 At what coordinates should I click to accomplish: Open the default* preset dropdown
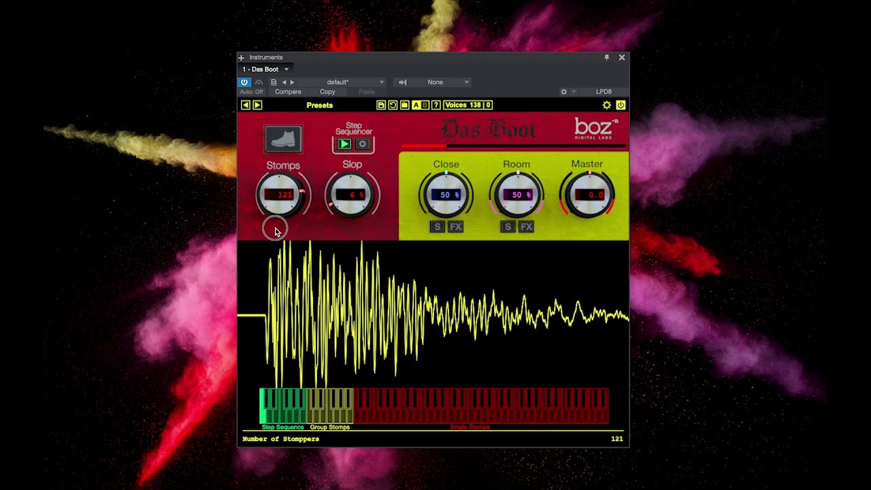click(342, 82)
